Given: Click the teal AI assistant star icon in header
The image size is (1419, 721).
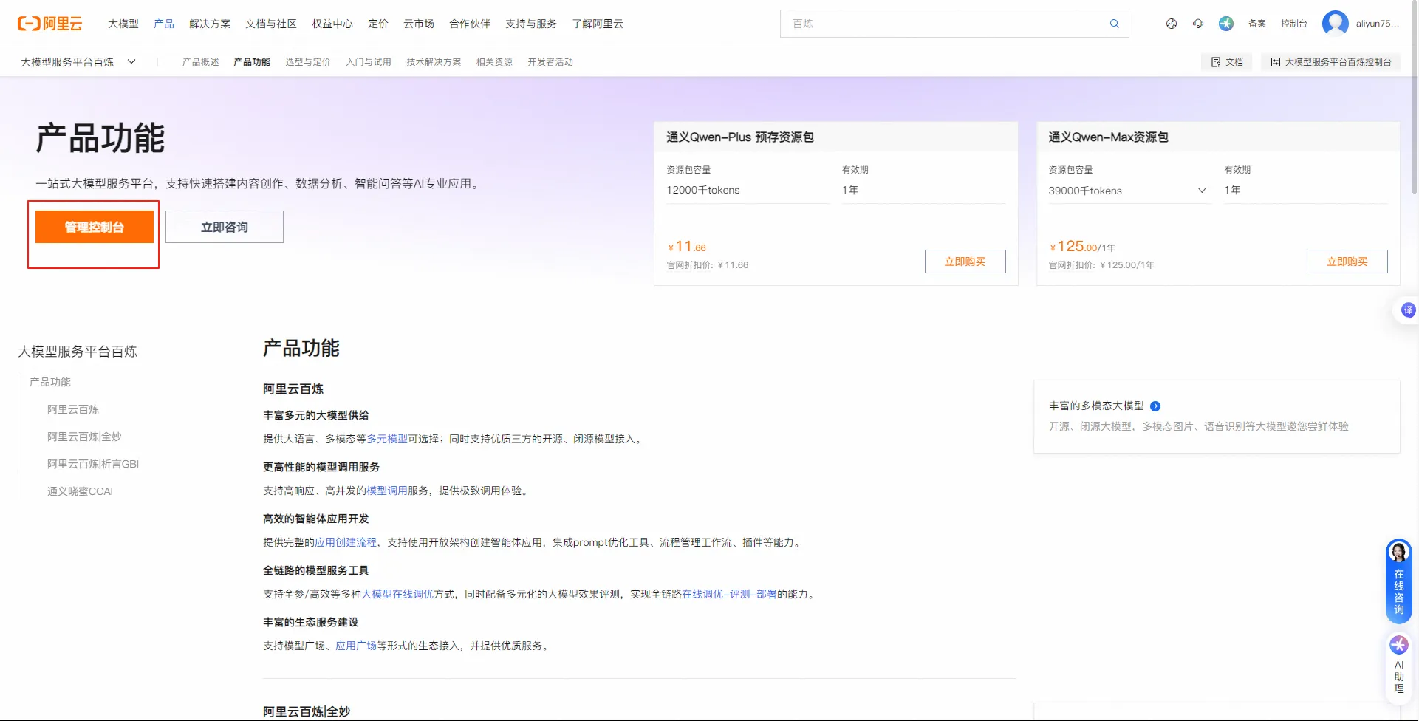Looking at the screenshot, I should point(1226,24).
